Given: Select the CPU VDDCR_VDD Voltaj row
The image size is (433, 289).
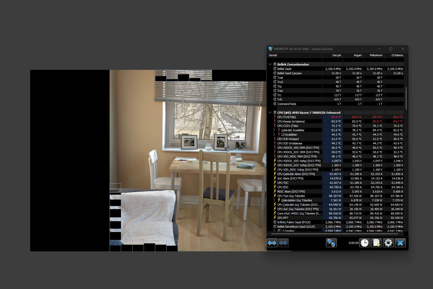Looking at the screenshot, I should point(336,161).
